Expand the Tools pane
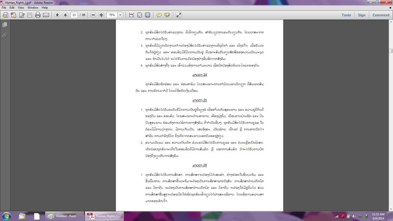This screenshot has height=221, width=393. point(346,15)
